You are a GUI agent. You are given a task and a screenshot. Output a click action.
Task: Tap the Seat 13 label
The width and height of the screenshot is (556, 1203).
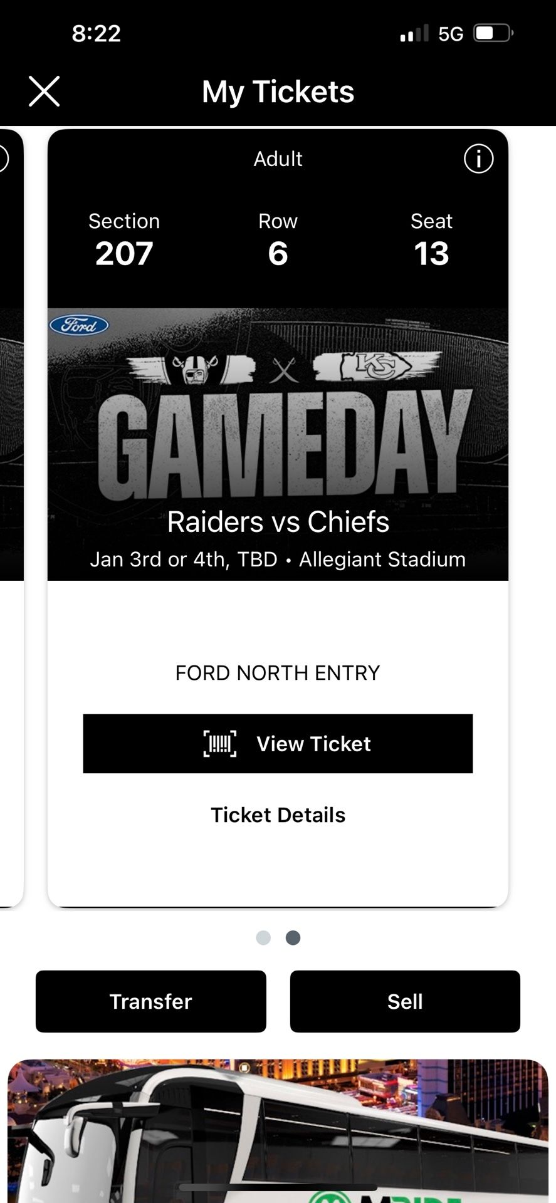coord(431,241)
